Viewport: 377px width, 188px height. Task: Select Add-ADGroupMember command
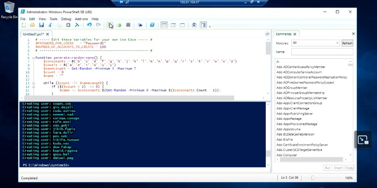(292, 88)
